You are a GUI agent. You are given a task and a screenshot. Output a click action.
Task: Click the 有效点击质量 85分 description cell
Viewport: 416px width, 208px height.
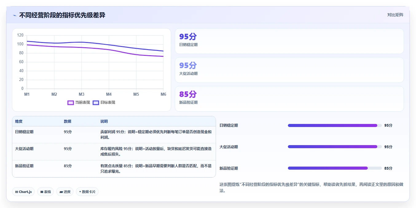156,169
